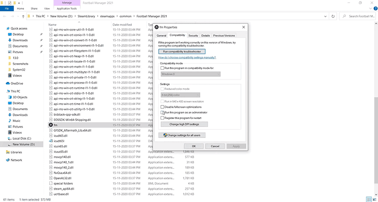This screenshot has width=378, height=202.
Task: Open the Share ribbon tab
Action: pos(34,8)
